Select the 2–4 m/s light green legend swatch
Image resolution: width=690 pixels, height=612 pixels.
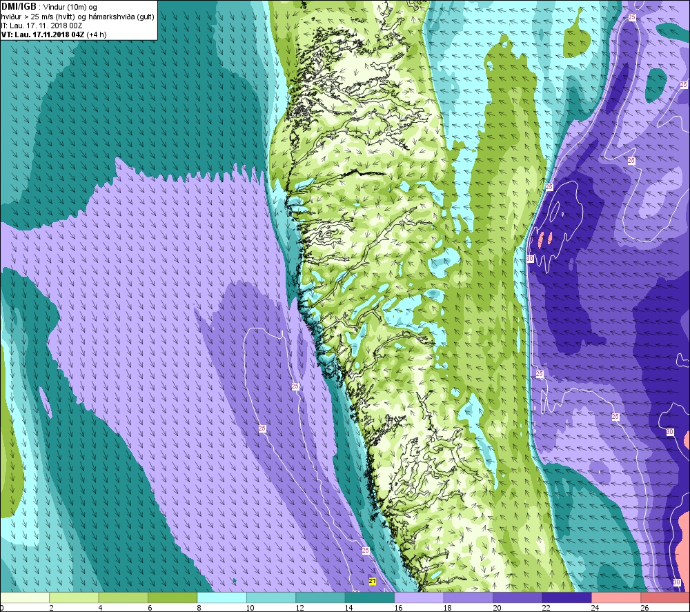click(x=74, y=598)
